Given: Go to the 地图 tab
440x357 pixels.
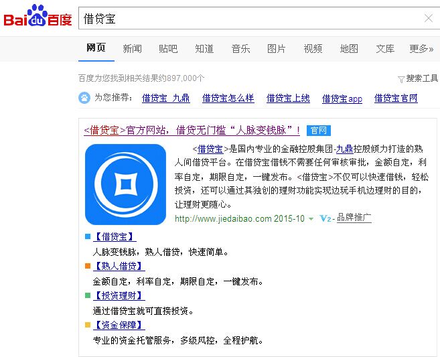Looking at the screenshot, I should point(349,48).
